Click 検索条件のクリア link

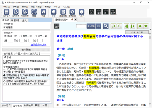click(38, 44)
